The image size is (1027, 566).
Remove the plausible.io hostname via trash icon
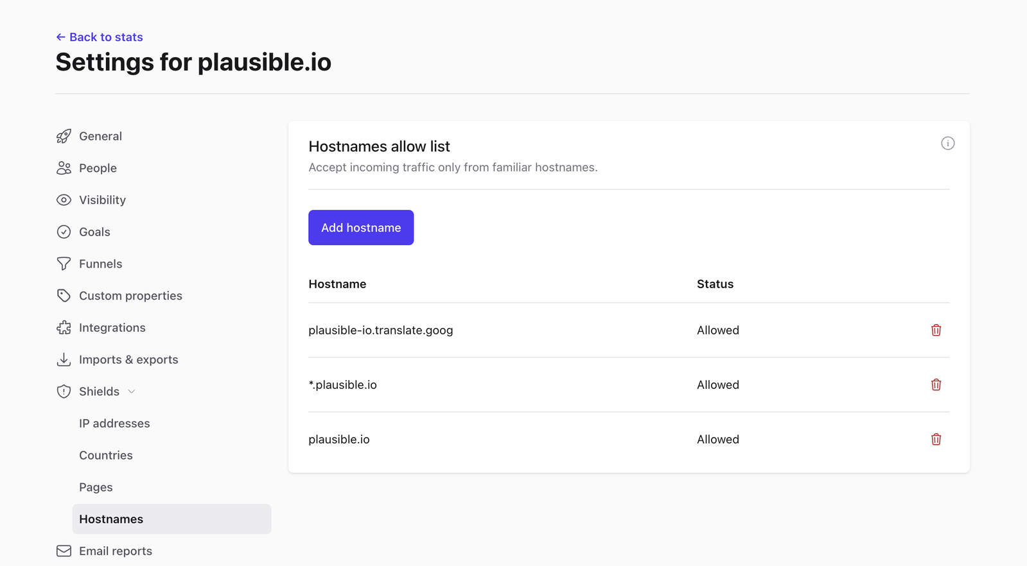click(936, 439)
